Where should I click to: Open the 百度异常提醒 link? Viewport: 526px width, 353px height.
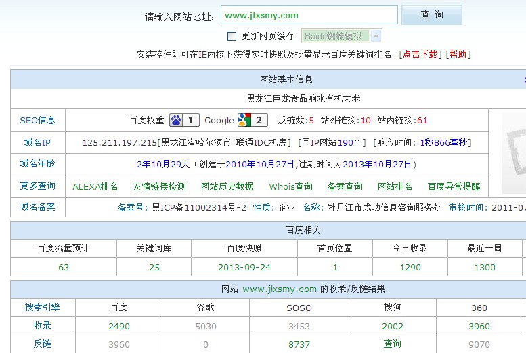[x=454, y=186]
